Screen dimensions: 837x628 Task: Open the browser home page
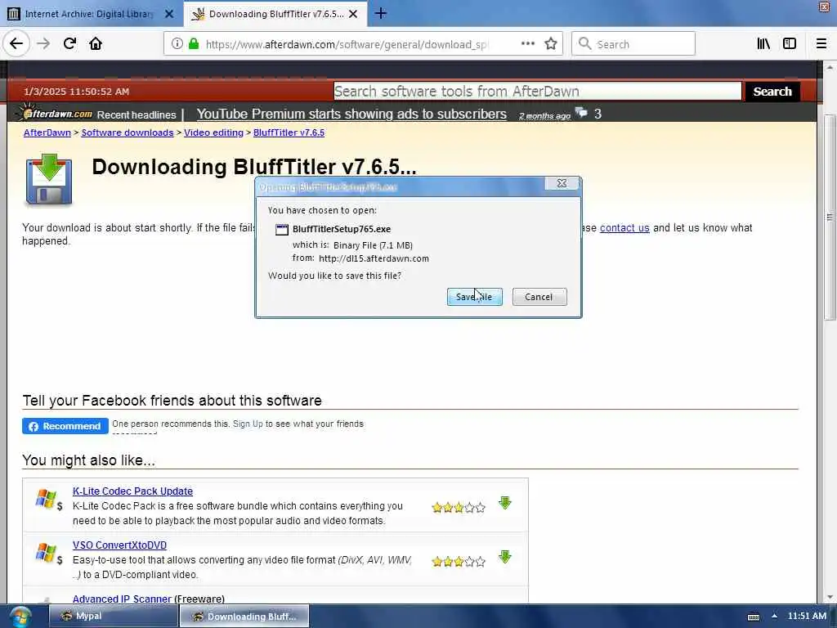(96, 43)
